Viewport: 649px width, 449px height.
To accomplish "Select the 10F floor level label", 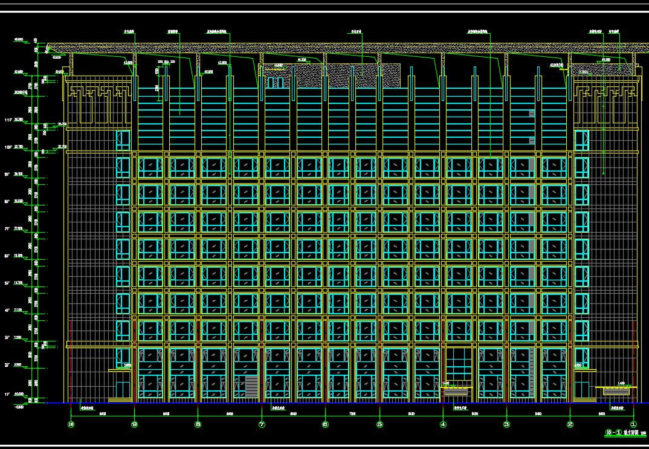I will pyautogui.click(x=8, y=147).
